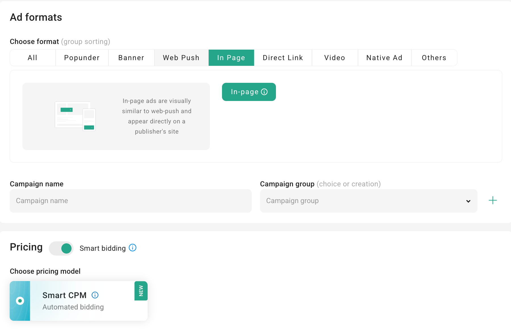The height and width of the screenshot is (329, 511).
Task: Open Smart bidding info tooltip
Action: click(132, 248)
